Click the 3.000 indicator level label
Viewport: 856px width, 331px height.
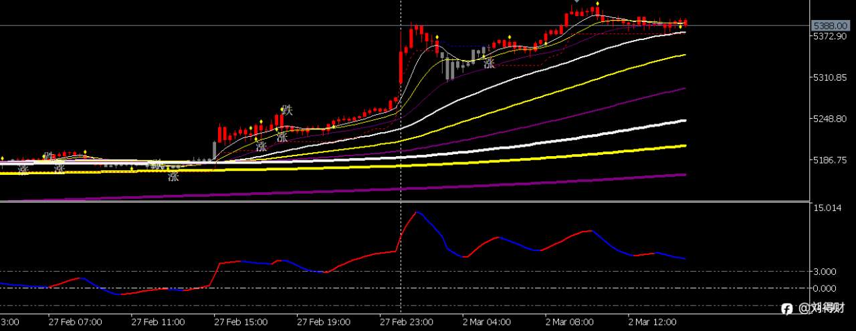click(825, 272)
